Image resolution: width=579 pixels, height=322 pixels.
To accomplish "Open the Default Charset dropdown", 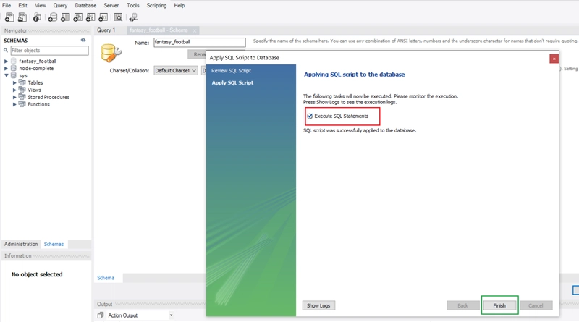I will coord(176,70).
